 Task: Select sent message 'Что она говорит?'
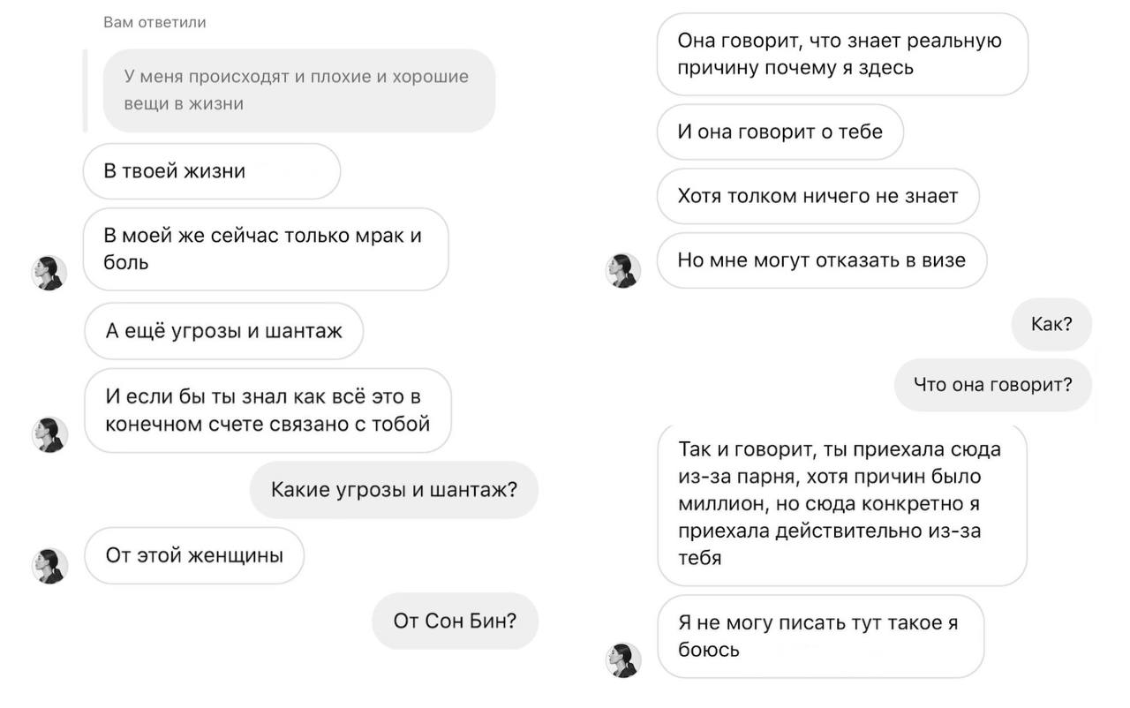[x=993, y=385]
